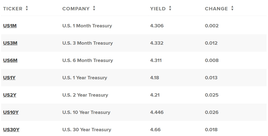Sort table by Company column arrows
This screenshot has width=268, height=136.
coord(94,8)
